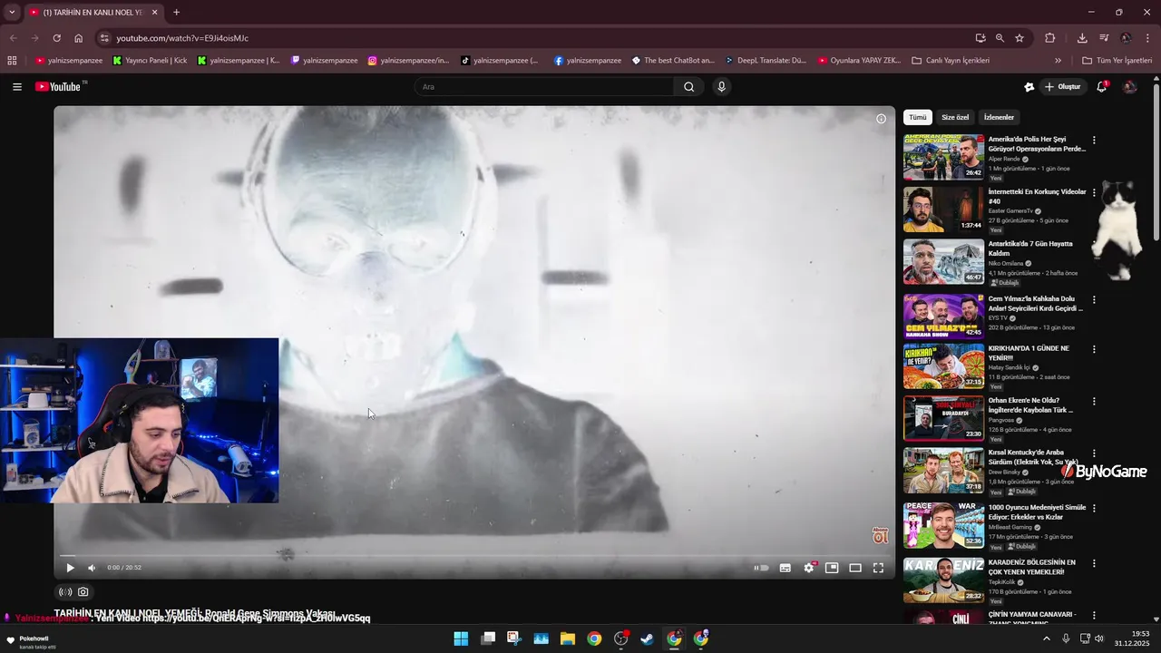Screen dimensions: 1161x653
Task: Open Chrome media controls icon
Action: 1104,38
